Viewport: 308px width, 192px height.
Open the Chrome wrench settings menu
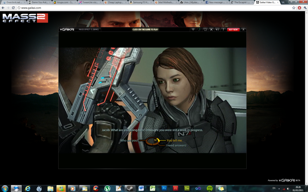point(305,8)
